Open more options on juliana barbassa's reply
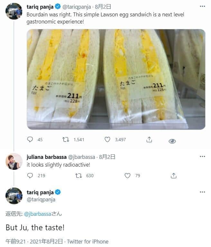This screenshot has width=211, height=247. (x=202, y=157)
